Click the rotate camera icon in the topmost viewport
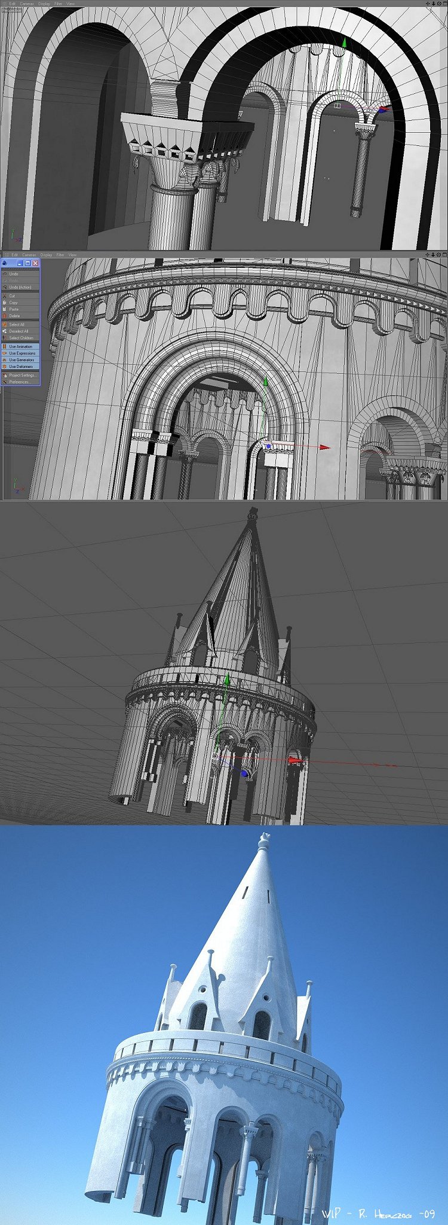The width and height of the screenshot is (448, 1225). 438,4
